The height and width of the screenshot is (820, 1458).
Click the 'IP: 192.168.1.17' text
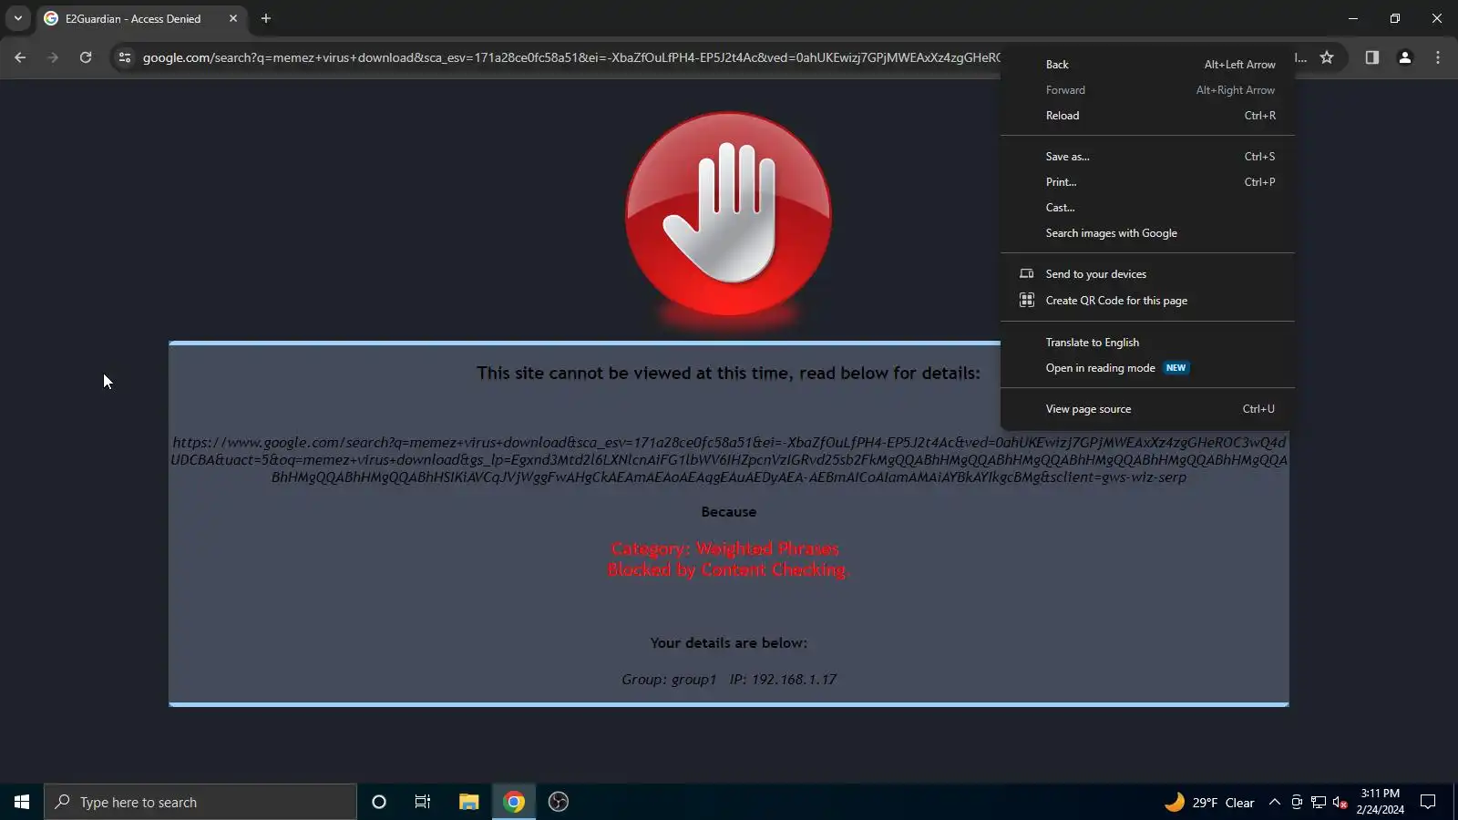[x=783, y=680]
